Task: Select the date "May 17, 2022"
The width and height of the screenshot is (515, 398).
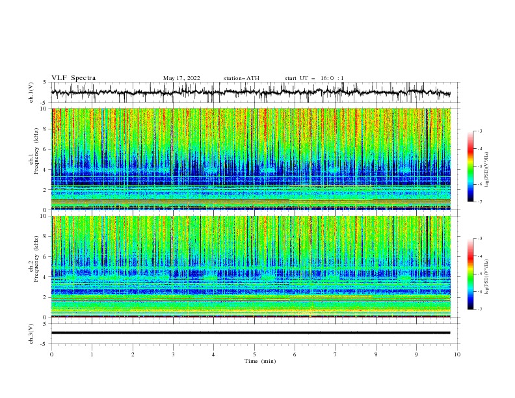Action: [x=181, y=78]
